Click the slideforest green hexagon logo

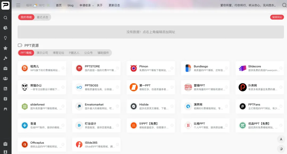(25, 106)
